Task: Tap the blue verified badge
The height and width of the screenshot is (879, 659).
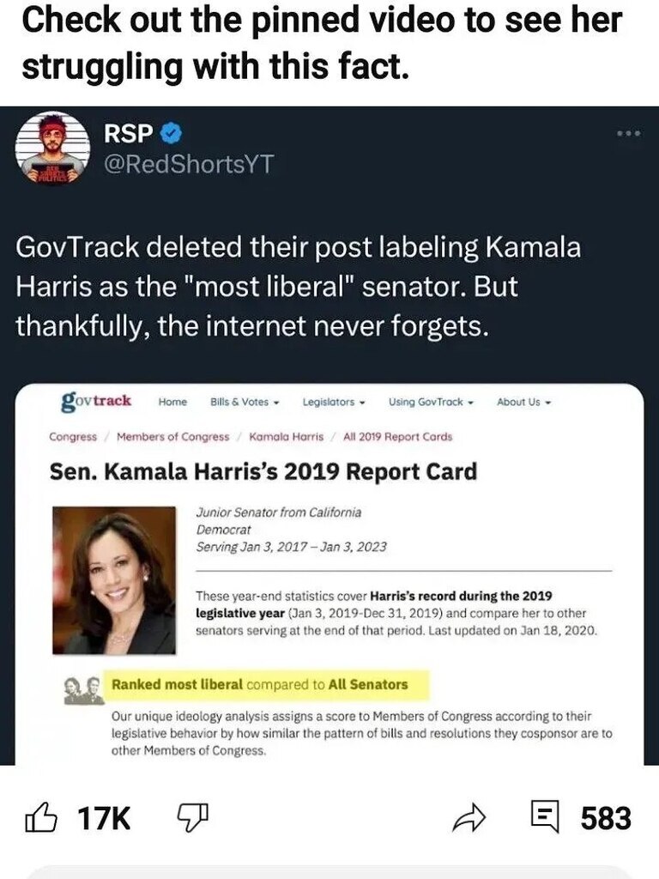Action: 171,135
